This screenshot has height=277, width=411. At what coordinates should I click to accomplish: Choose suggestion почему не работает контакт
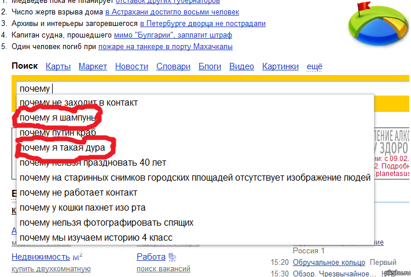195,193
